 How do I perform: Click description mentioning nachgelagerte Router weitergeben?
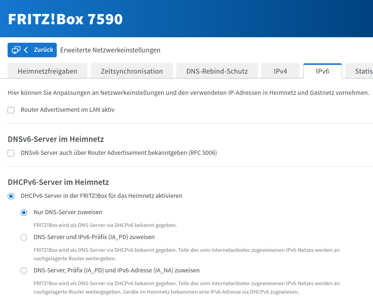pos(187,254)
